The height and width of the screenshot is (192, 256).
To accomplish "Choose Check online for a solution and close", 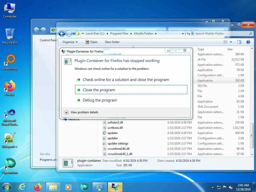I will click(131, 80).
